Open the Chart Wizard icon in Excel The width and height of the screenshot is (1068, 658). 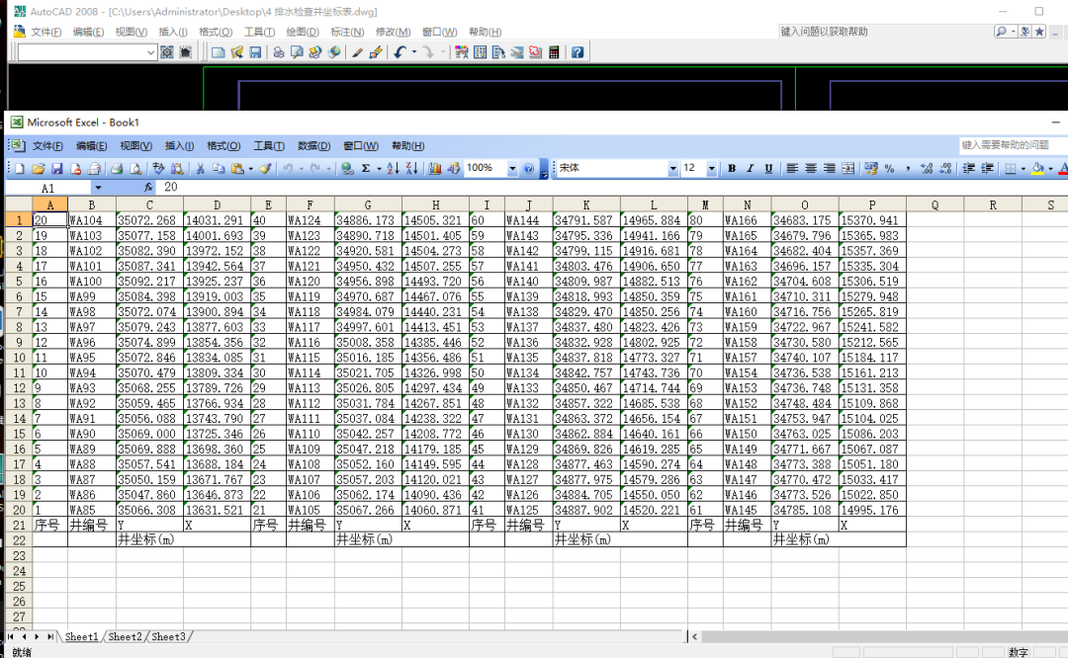click(x=434, y=169)
